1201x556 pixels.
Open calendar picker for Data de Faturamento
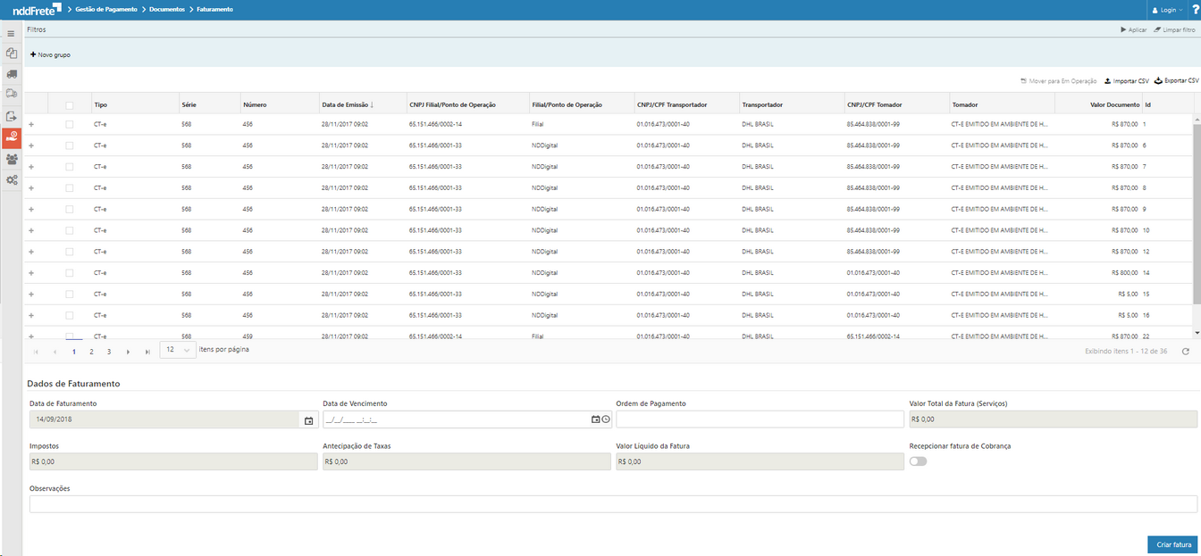tap(308, 419)
